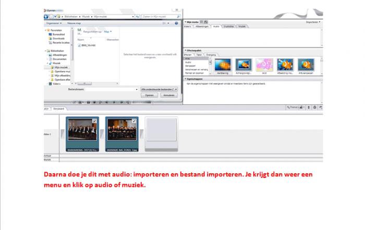Click the Nieuwe map button
Image resolution: width=365 pixels, height=230 pixels.
(74, 23)
